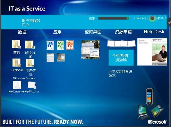The height and width of the screenshot is (127, 171).
Task: Click the 企业内部IT资源池 tile
Action: (x=121, y=58)
